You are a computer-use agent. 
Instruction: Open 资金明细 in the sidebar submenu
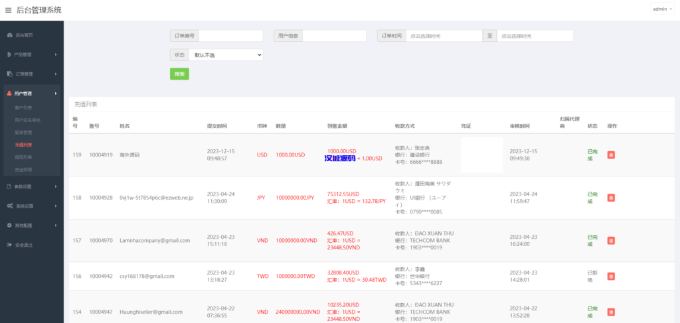(x=23, y=169)
